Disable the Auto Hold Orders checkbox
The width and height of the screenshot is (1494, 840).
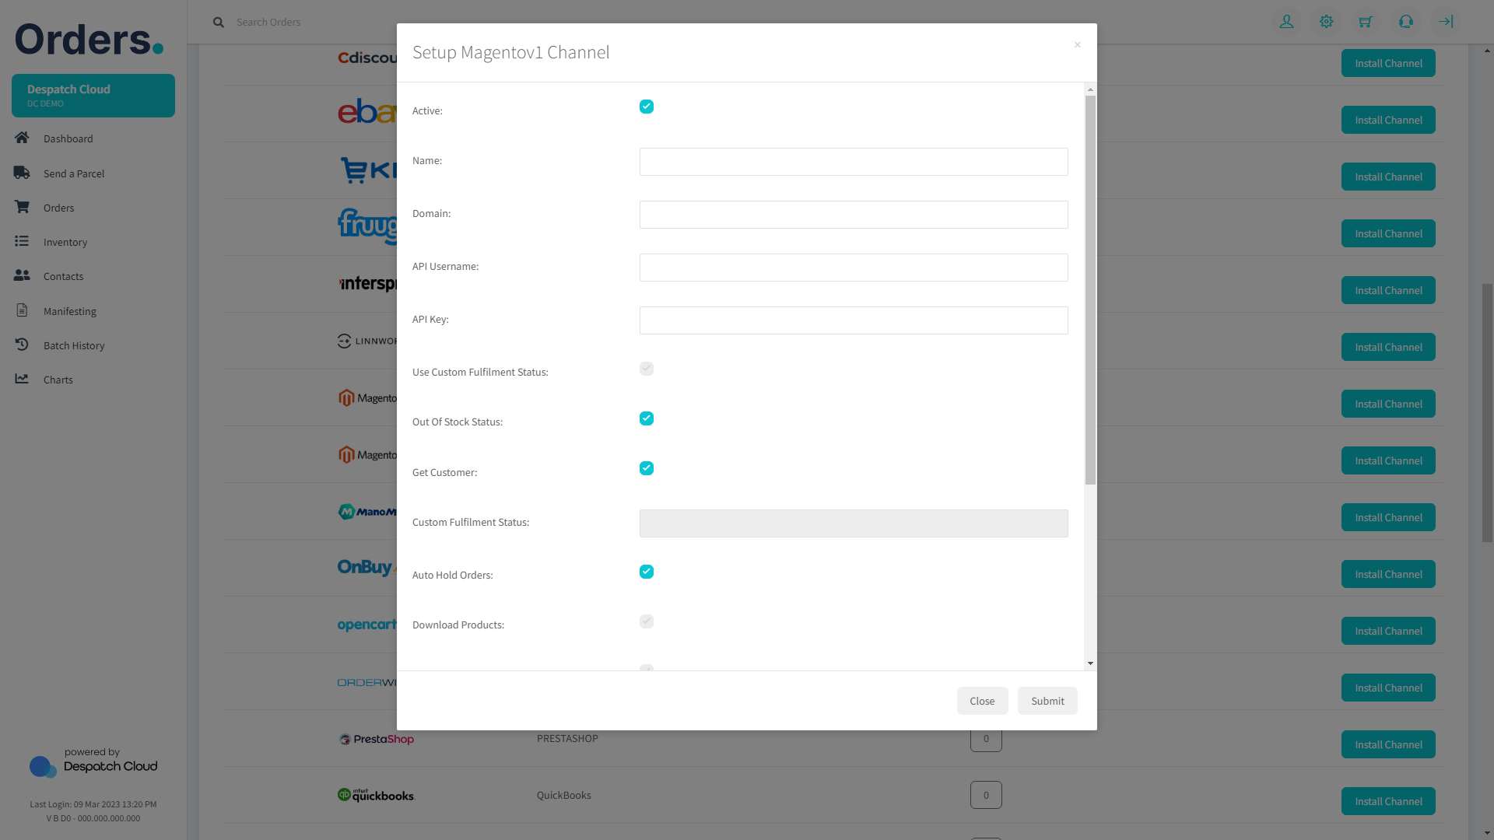coord(647,572)
